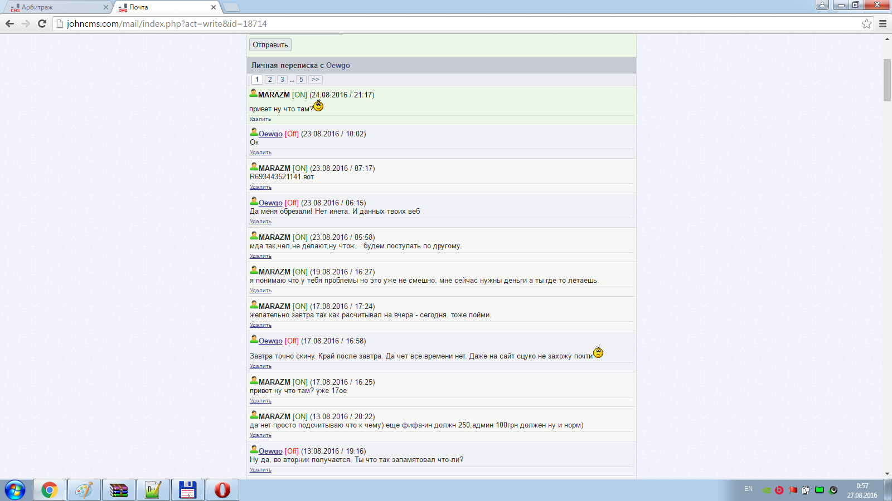Close the Арбитраж tab
The image size is (892, 501).
106,7
